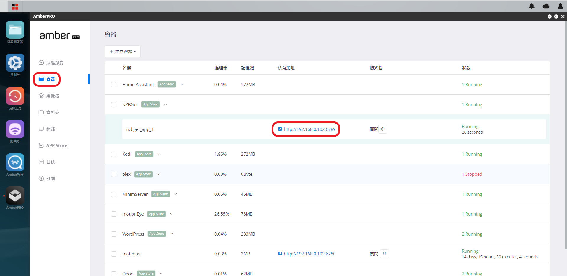Expand the WordPress container row
Image resolution: width=567 pixels, height=276 pixels.
pyautogui.click(x=172, y=234)
